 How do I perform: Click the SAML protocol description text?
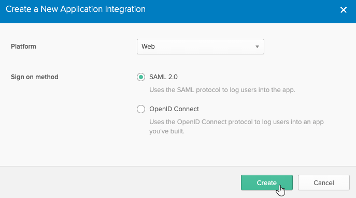222,90
